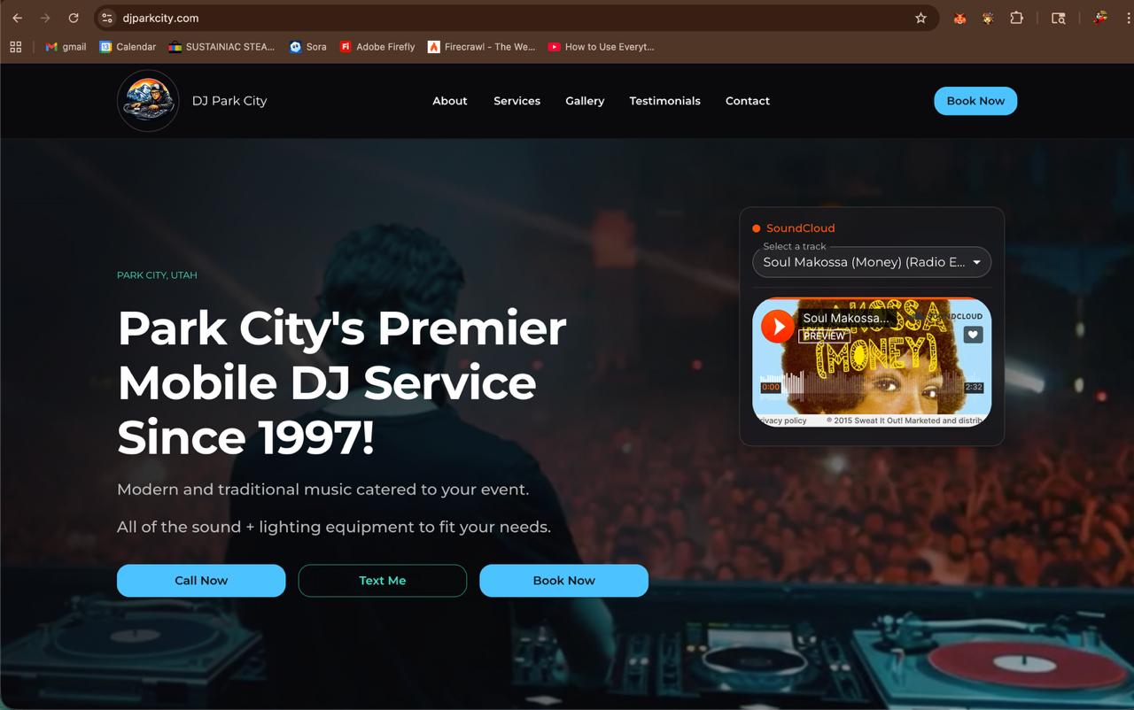Open the apps grid in bookmarks bar

coord(15,47)
